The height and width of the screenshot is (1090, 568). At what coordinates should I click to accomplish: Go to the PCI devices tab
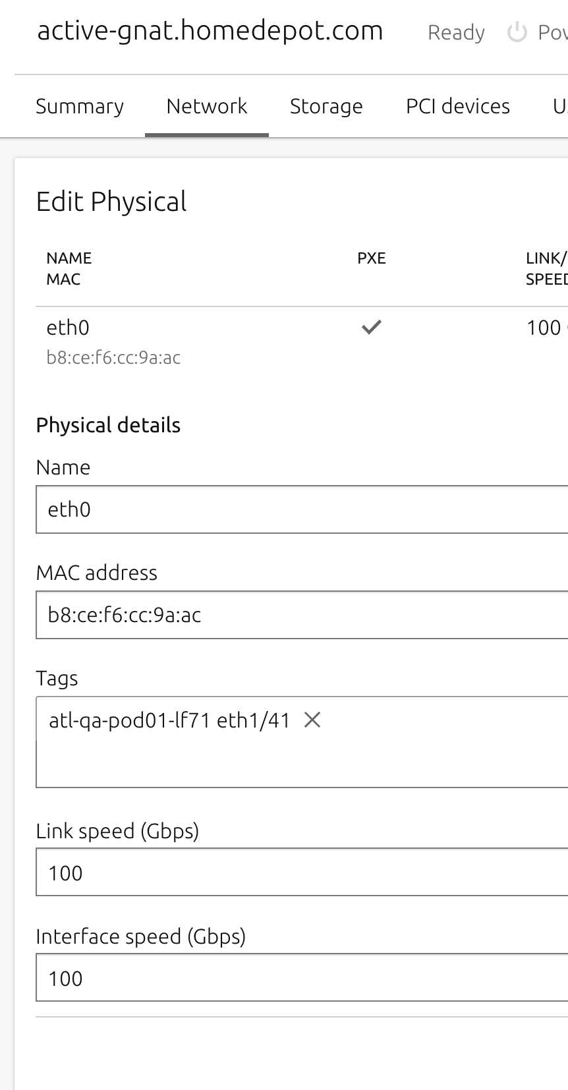pos(457,106)
